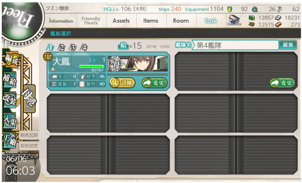Click 変更 on the empty second slot
302x183 pixels.
[282, 83]
